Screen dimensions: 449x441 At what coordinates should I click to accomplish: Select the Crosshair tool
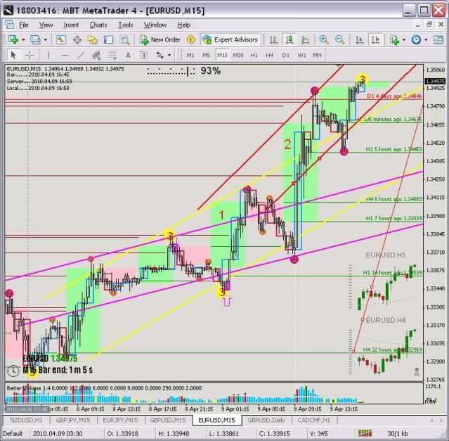click(x=30, y=55)
